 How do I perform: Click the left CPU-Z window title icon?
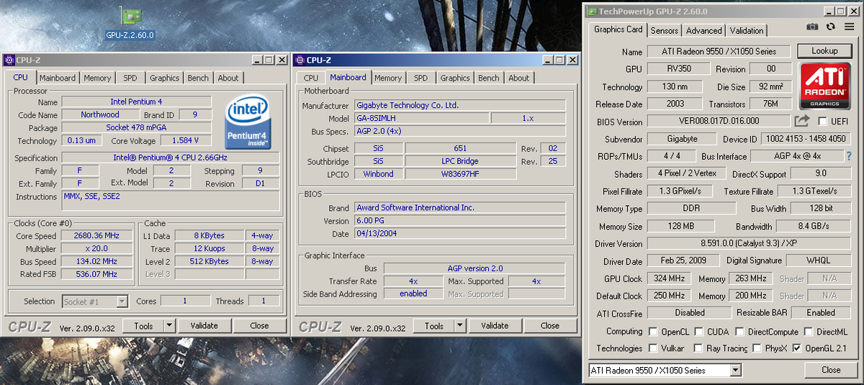coord(9,60)
